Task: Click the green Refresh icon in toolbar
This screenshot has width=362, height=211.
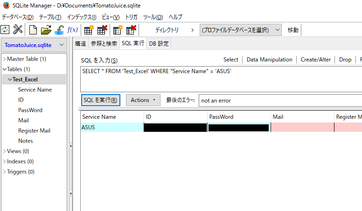Action: click(5, 30)
